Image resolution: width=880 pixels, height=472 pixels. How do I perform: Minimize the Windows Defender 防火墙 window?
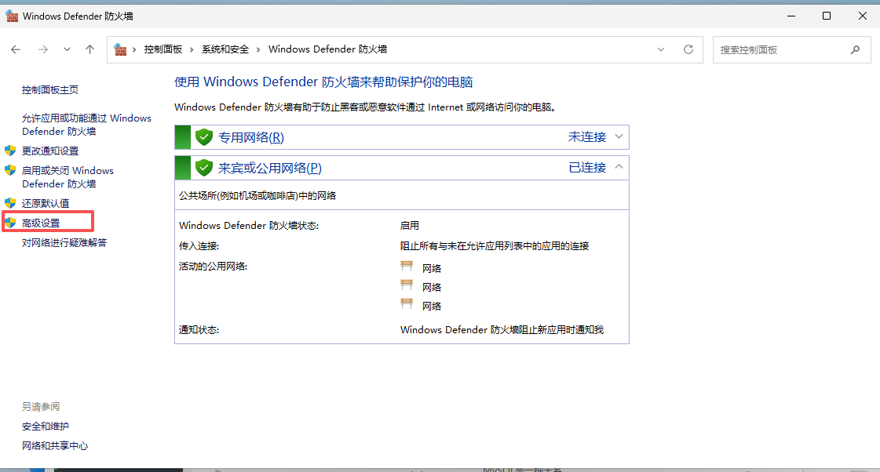(x=791, y=16)
